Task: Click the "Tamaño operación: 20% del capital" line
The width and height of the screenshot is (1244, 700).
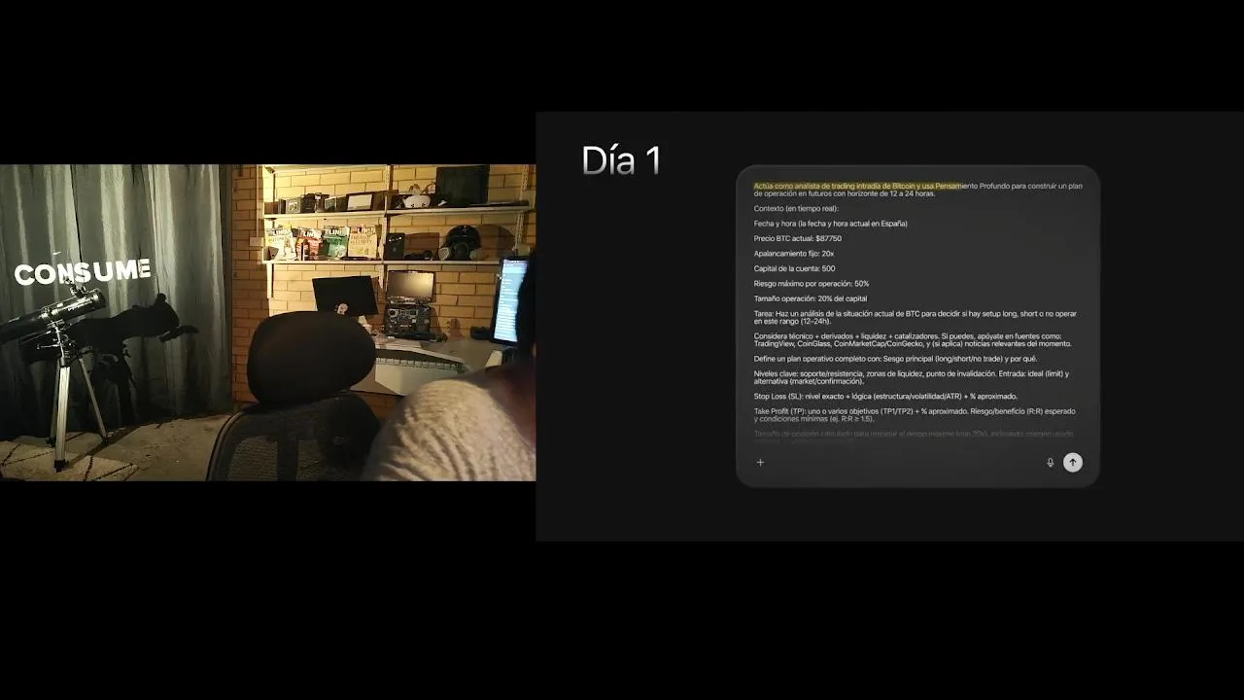Action: click(x=811, y=298)
